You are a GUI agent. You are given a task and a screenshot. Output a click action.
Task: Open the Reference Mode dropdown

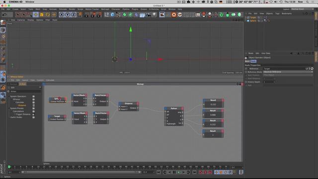(288, 72)
